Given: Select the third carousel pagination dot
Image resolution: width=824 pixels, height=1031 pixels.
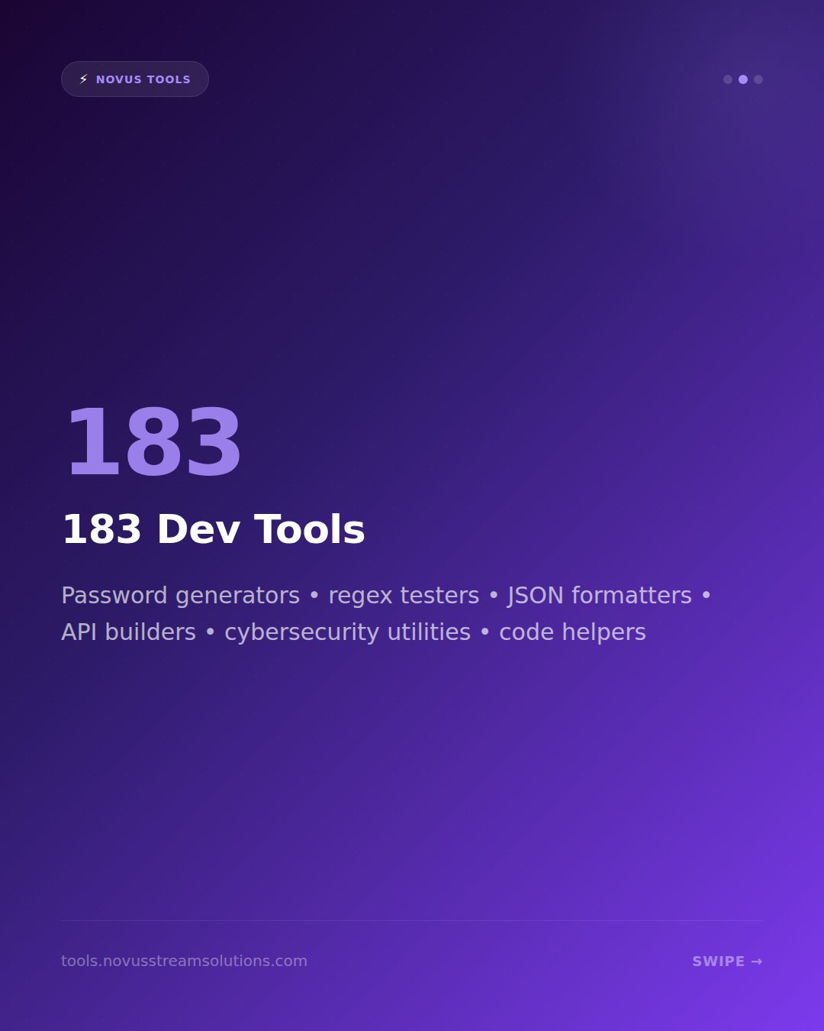Looking at the screenshot, I should (x=758, y=79).
